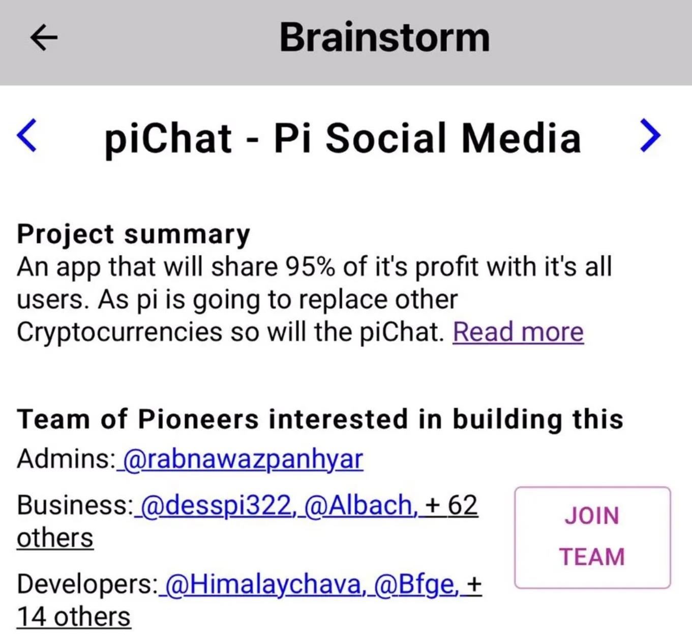Click the Admins label
Image resolution: width=692 pixels, height=641 pixels.
coord(66,459)
